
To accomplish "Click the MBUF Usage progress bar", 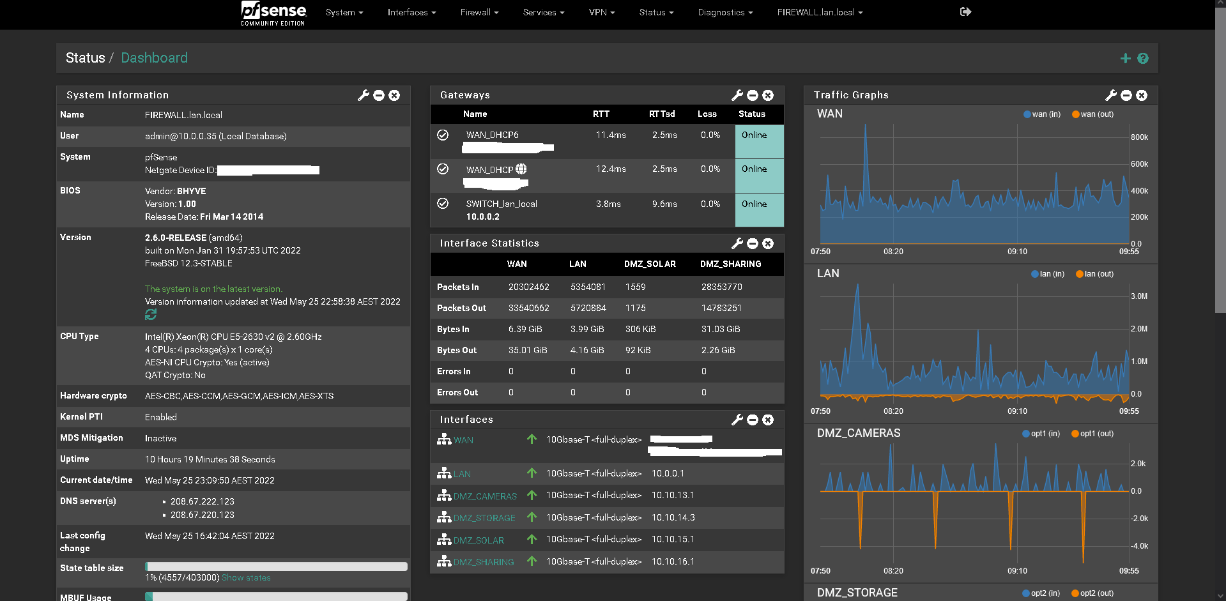I will pos(276,597).
